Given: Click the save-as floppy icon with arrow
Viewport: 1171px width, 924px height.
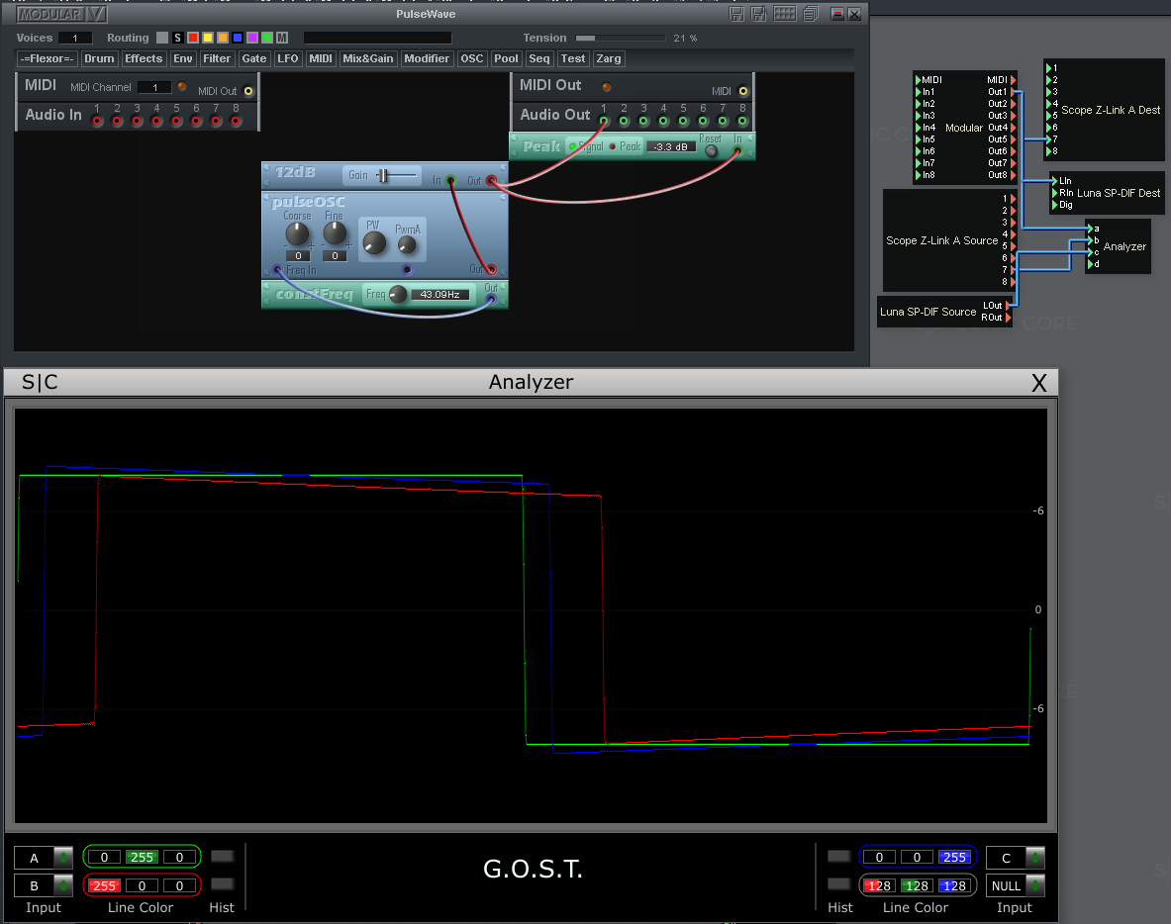Looking at the screenshot, I should (x=759, y=14).
